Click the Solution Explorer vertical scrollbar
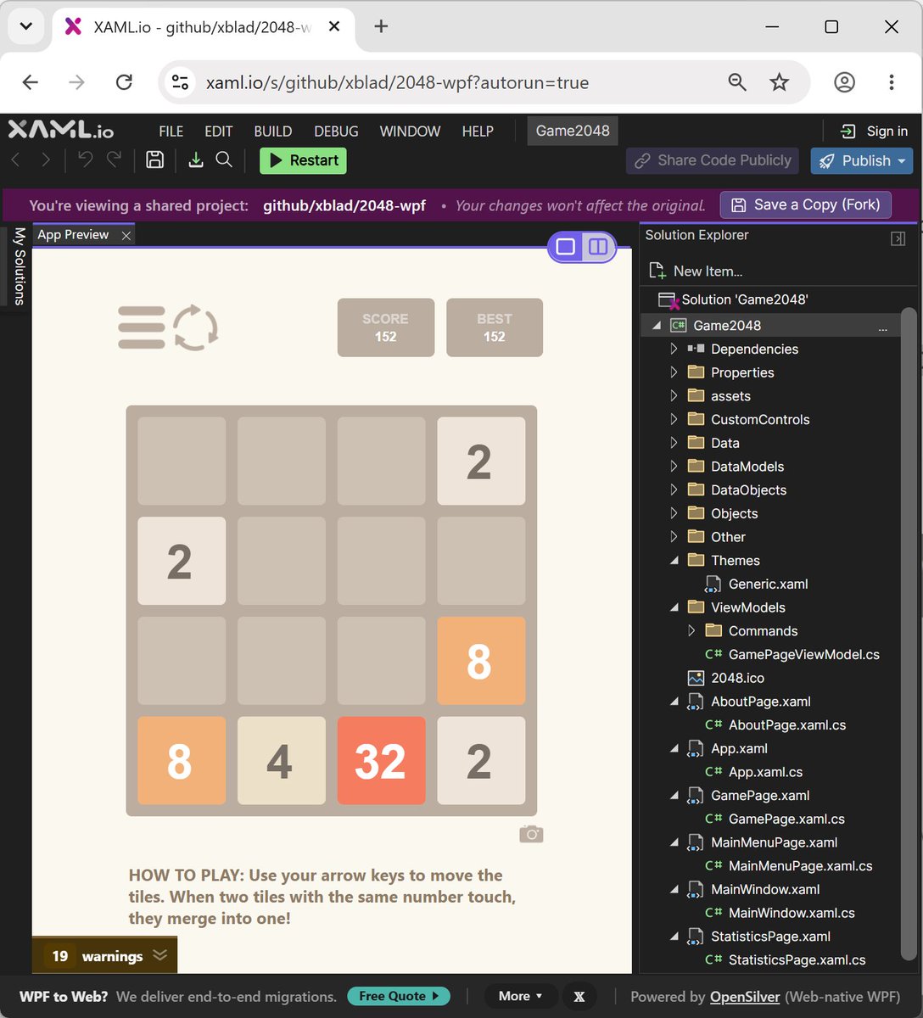This screenshot has width=923, height=1018. click(909, 634)
